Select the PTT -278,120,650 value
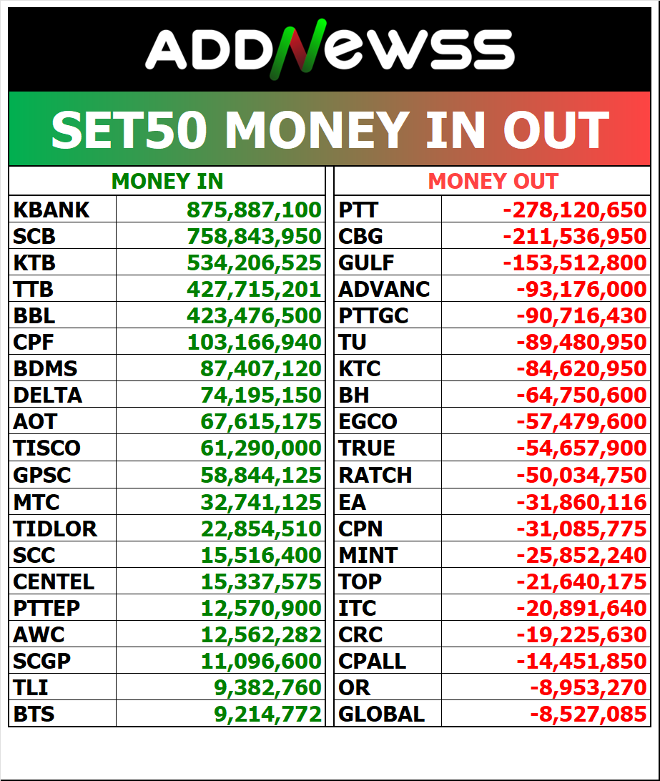The height and width of the screenshot is (781, 660). tap(574, 210)
